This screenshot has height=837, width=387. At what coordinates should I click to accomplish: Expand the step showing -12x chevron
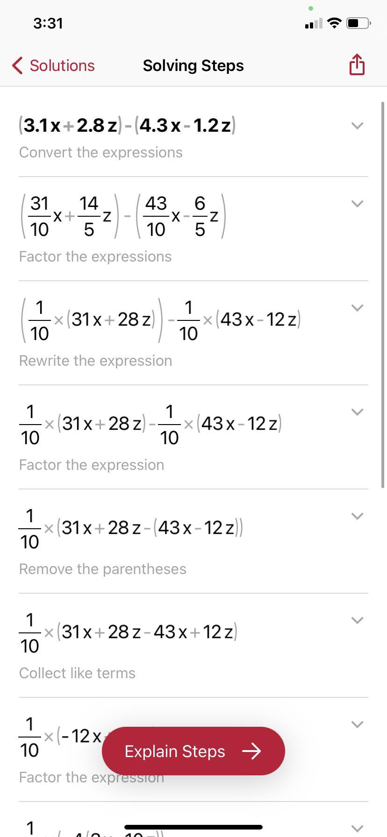coord(357,724)
